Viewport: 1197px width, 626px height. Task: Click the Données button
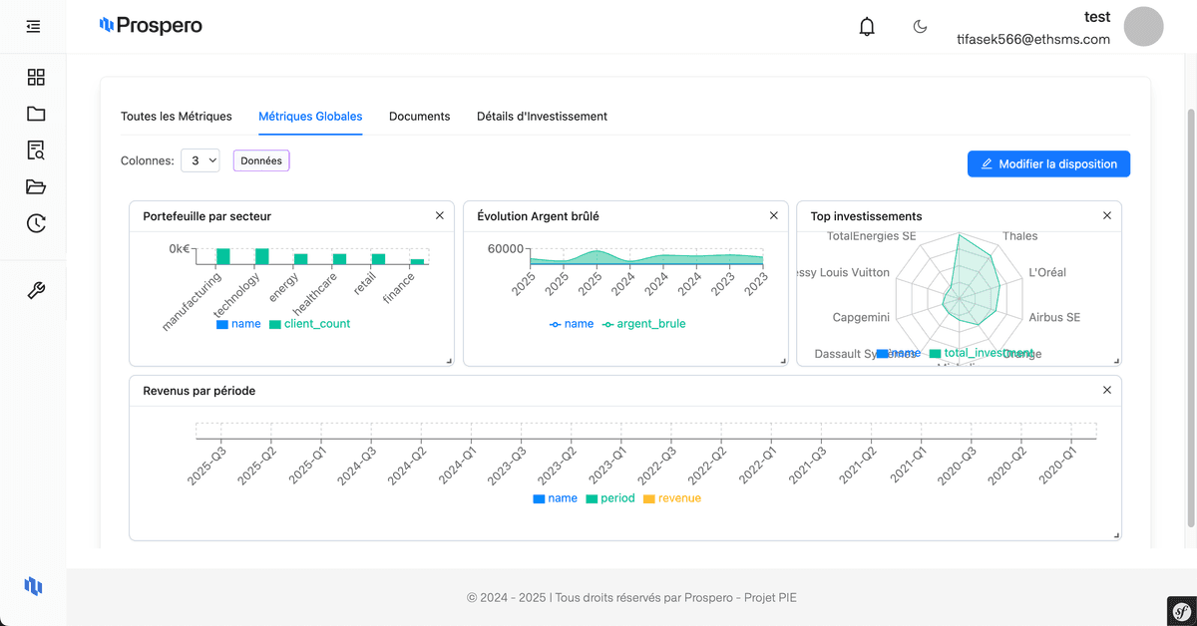point(261,160)
